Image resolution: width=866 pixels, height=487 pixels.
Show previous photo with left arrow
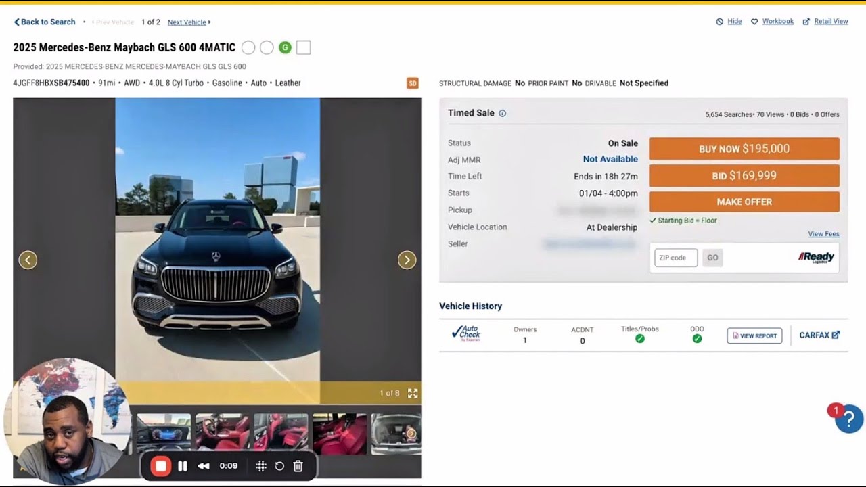[x=28, y=260]
